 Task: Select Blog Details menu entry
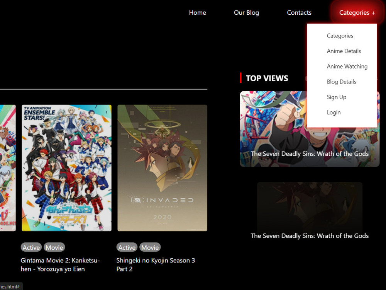342,82
